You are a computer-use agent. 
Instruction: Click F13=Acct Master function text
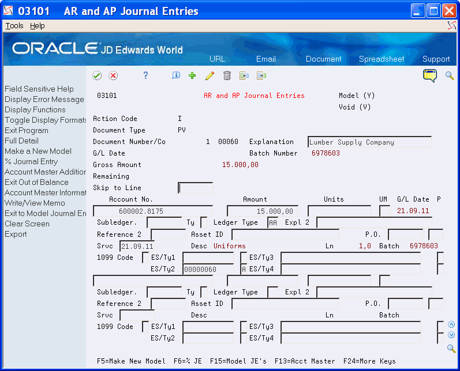pyautogui.click(x=305, y=361)
